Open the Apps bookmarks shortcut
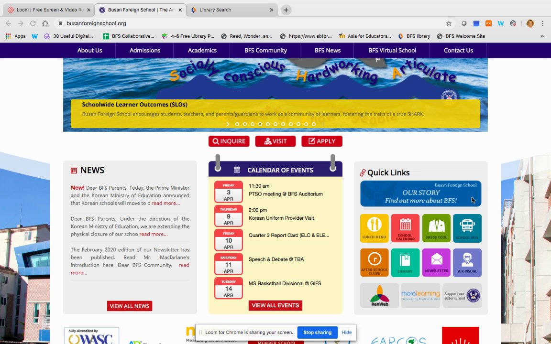551x344 pixels. [15, 36]
